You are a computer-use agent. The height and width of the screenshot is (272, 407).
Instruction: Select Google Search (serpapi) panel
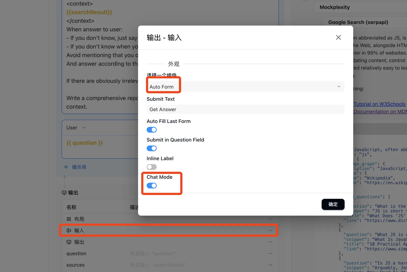[x=365, y=22]
